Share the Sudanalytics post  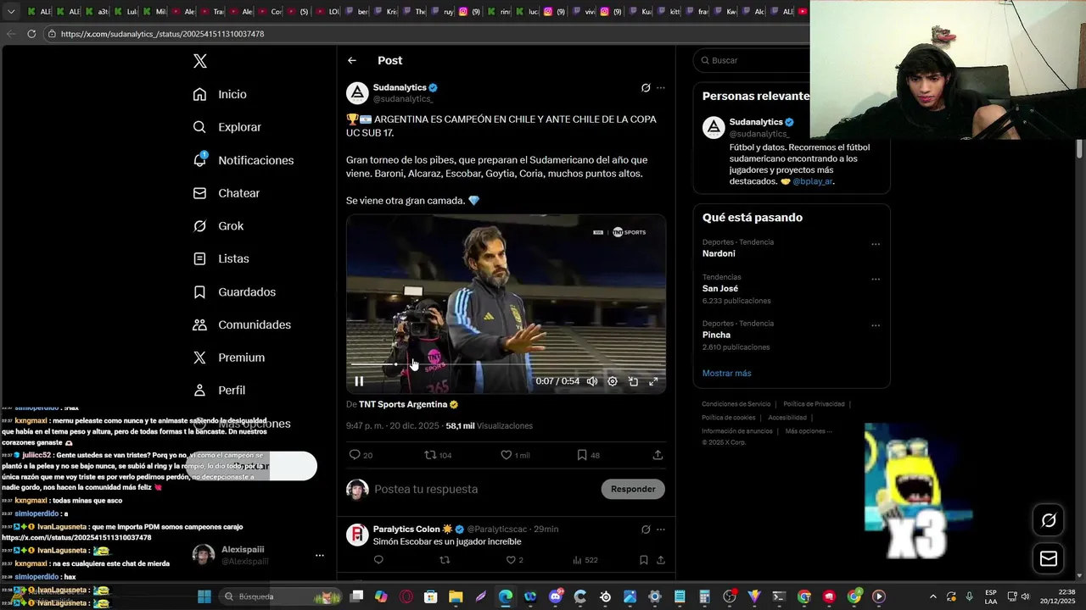coord(658,455)
